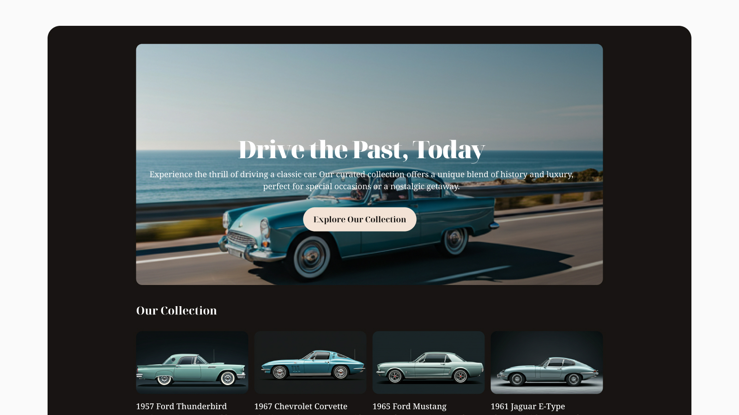Select the 1967 Chevrolet Corvette image
Image resolution: width=739 pixels, height=415 pixels.
click(x=310, y=362)
